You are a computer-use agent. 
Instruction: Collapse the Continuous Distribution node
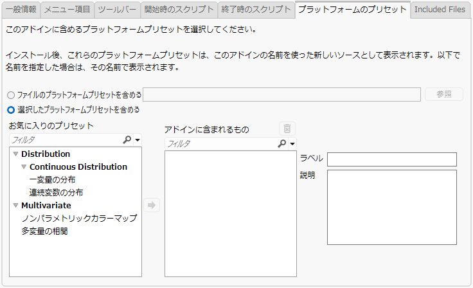pos(24,167)
